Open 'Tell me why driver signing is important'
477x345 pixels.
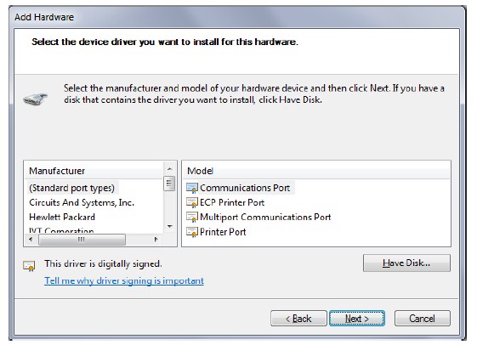(124, 280)
